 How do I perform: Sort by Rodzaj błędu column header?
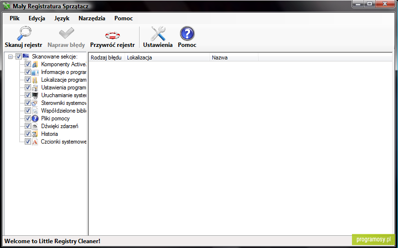(x=107, y=58)
